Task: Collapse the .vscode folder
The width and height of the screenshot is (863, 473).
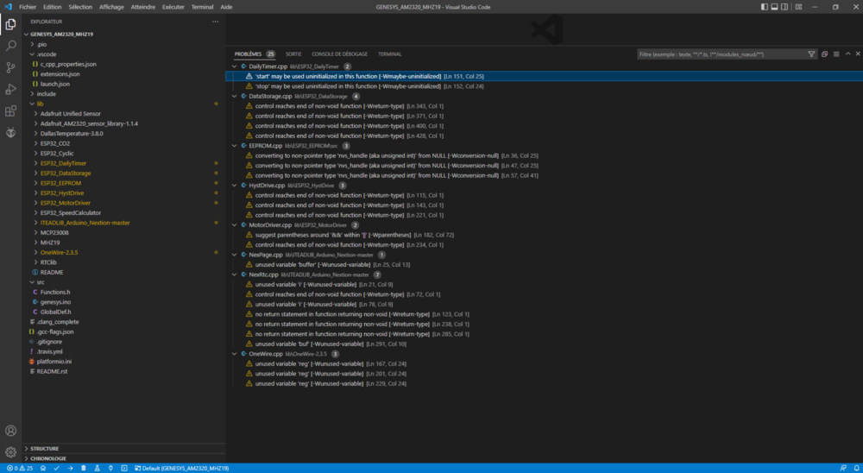Action: (x=32, y=54)
